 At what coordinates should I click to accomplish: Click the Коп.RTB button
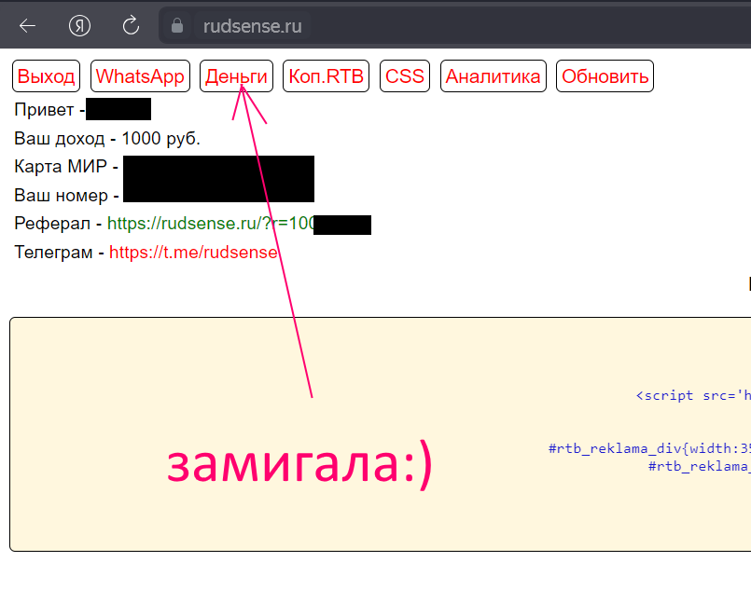[x=327, y=76]
